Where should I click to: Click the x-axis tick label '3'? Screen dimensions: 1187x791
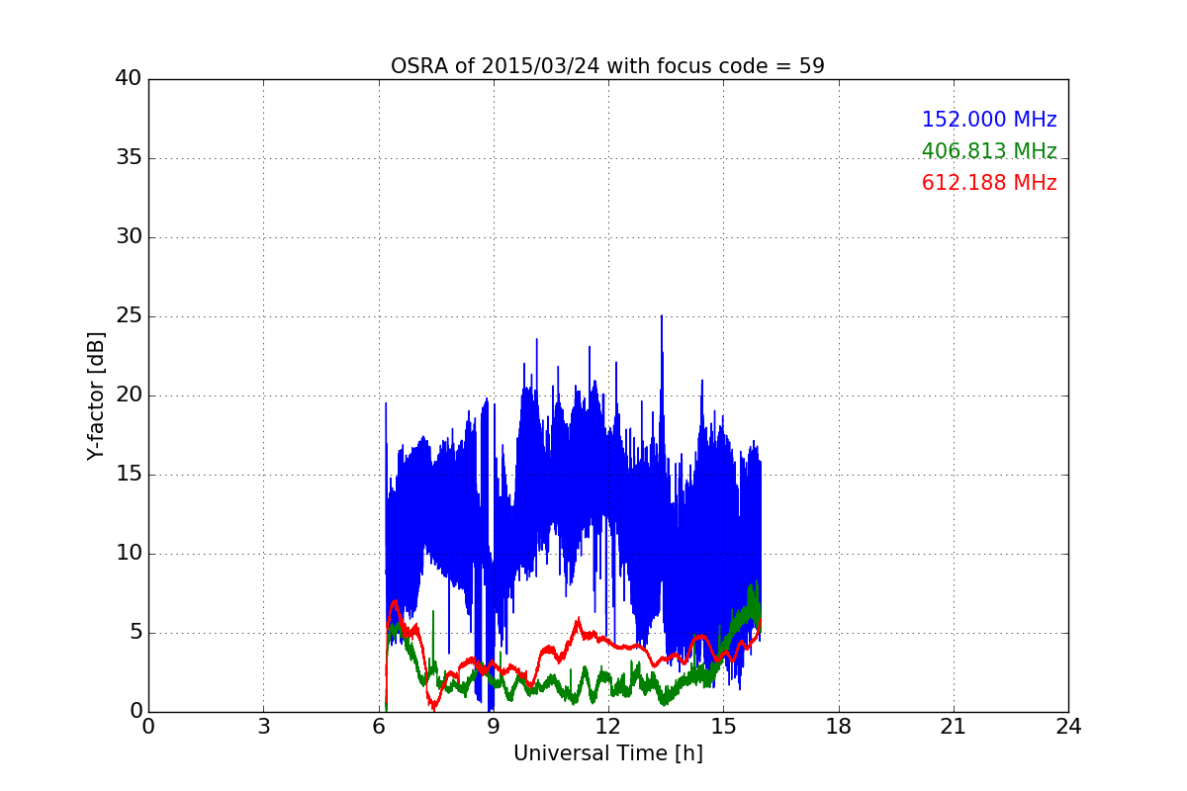263,726
